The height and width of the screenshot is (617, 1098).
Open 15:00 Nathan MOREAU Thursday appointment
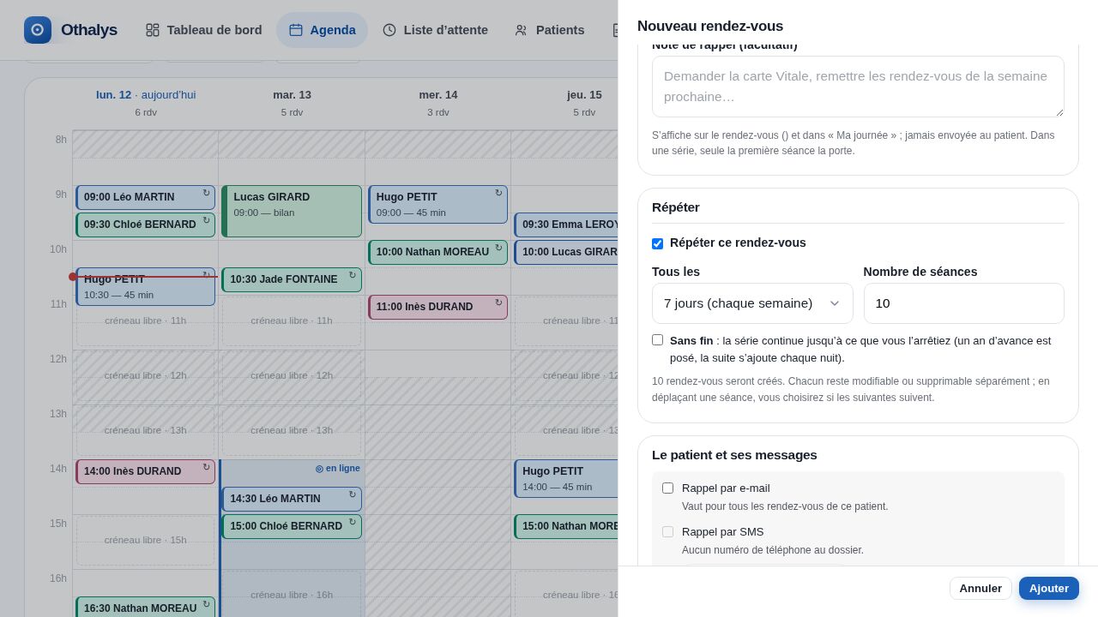coord(566,527)
